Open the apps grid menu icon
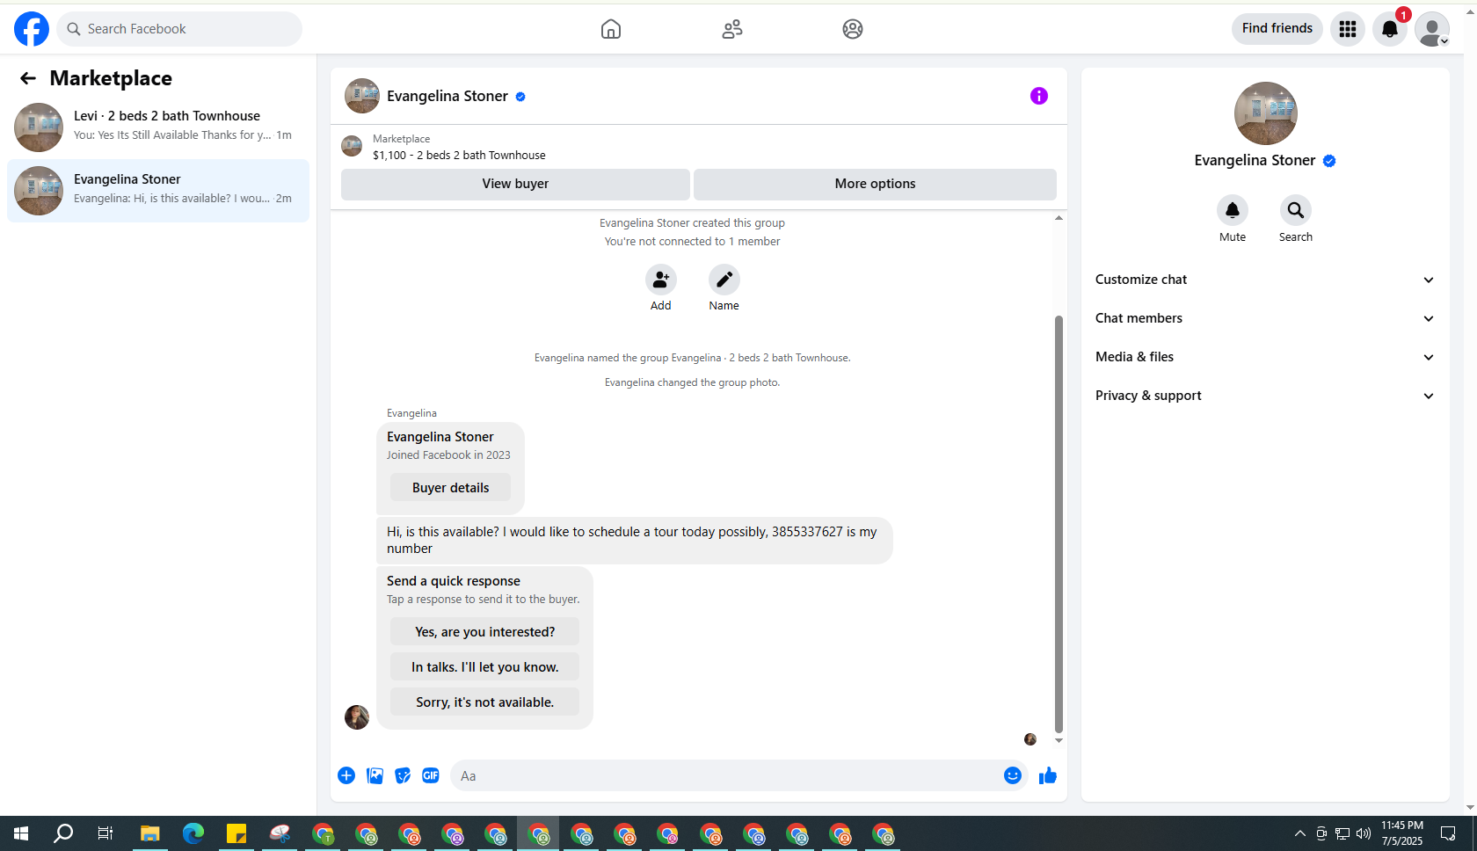1477x851 pixels. pyautogui.click(x=1348, y=29)
